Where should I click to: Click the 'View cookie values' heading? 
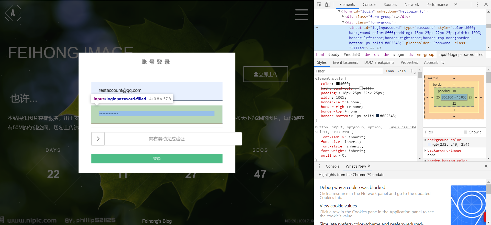[x=338, y=206]
